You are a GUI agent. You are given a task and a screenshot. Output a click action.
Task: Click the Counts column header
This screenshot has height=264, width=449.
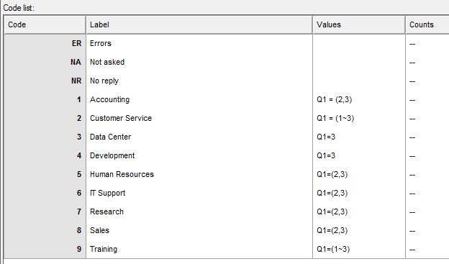point(427,25)
